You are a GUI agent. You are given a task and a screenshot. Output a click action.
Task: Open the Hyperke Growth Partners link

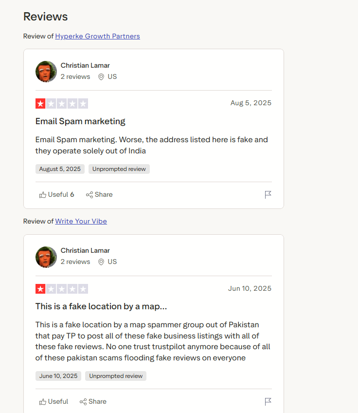click(97, 36)
